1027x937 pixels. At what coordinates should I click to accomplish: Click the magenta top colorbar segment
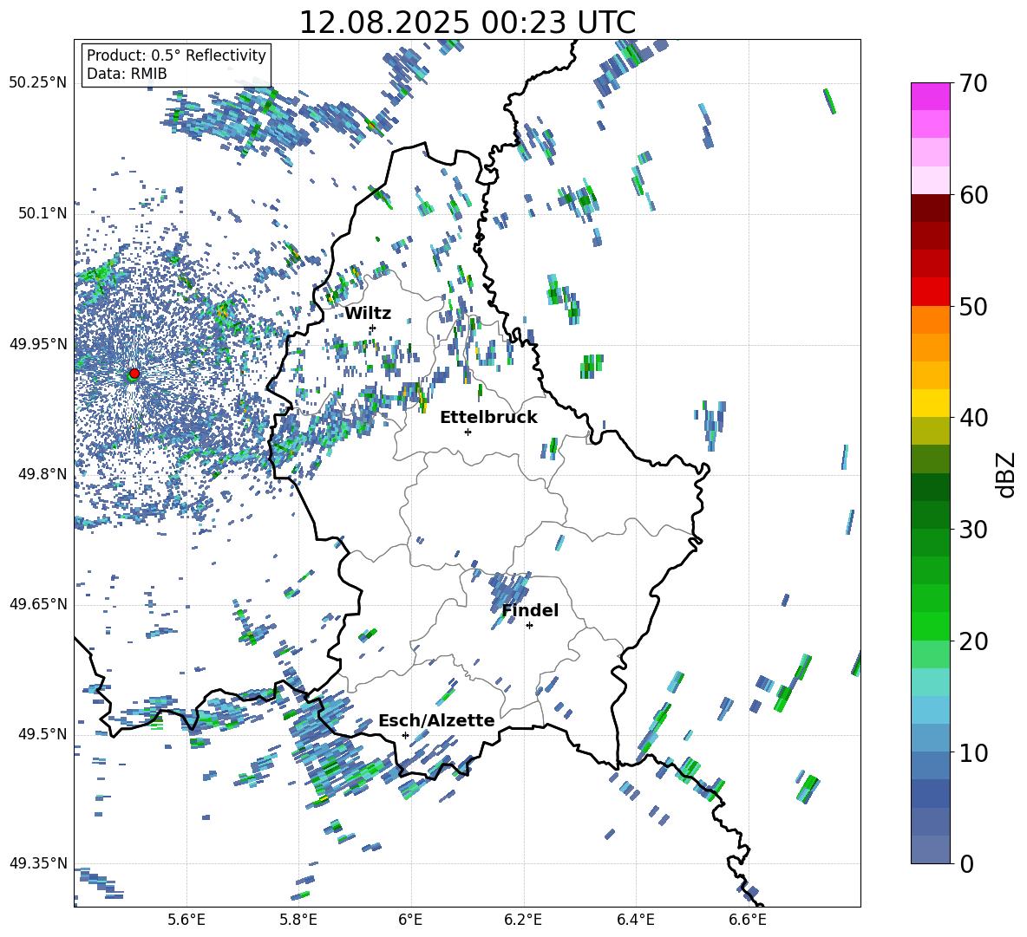pyautogui.click(x=930, y=96)
